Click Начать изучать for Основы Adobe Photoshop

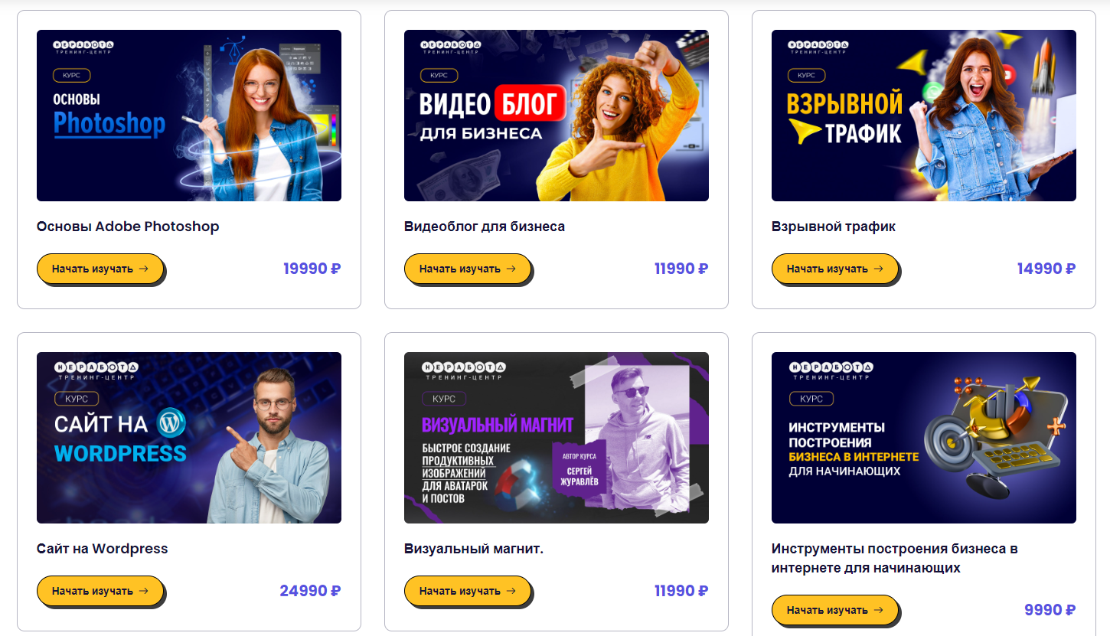tap(100, 269)
